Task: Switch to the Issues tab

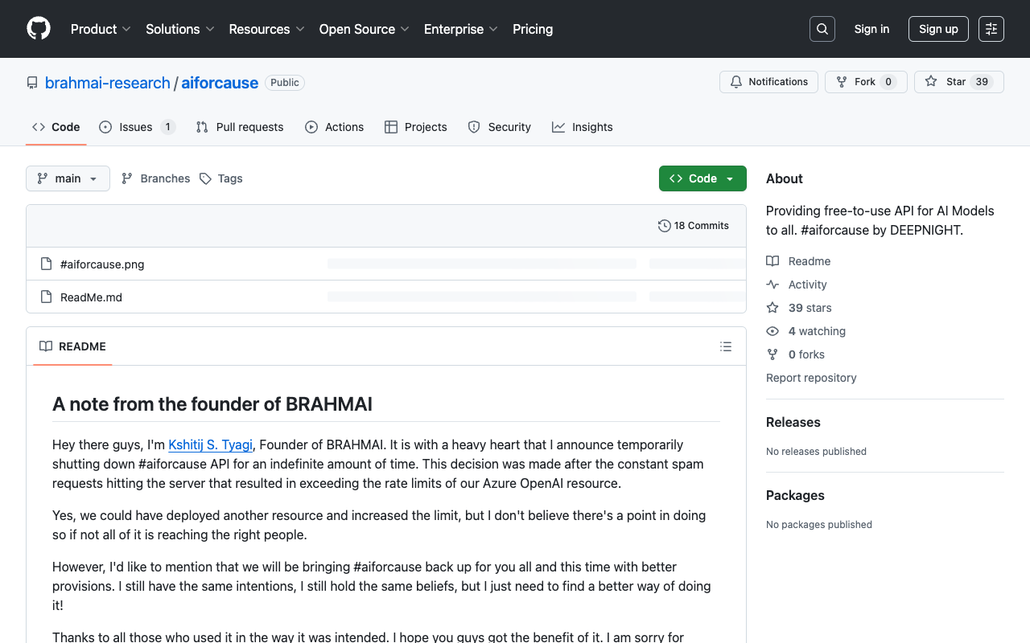Action: (137, 127)
